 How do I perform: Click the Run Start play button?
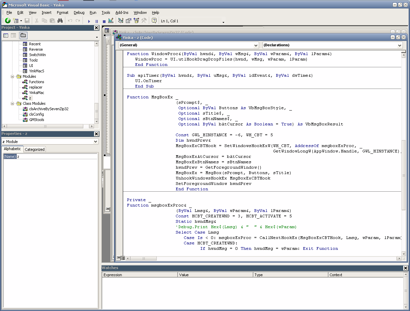click(89, 21)
